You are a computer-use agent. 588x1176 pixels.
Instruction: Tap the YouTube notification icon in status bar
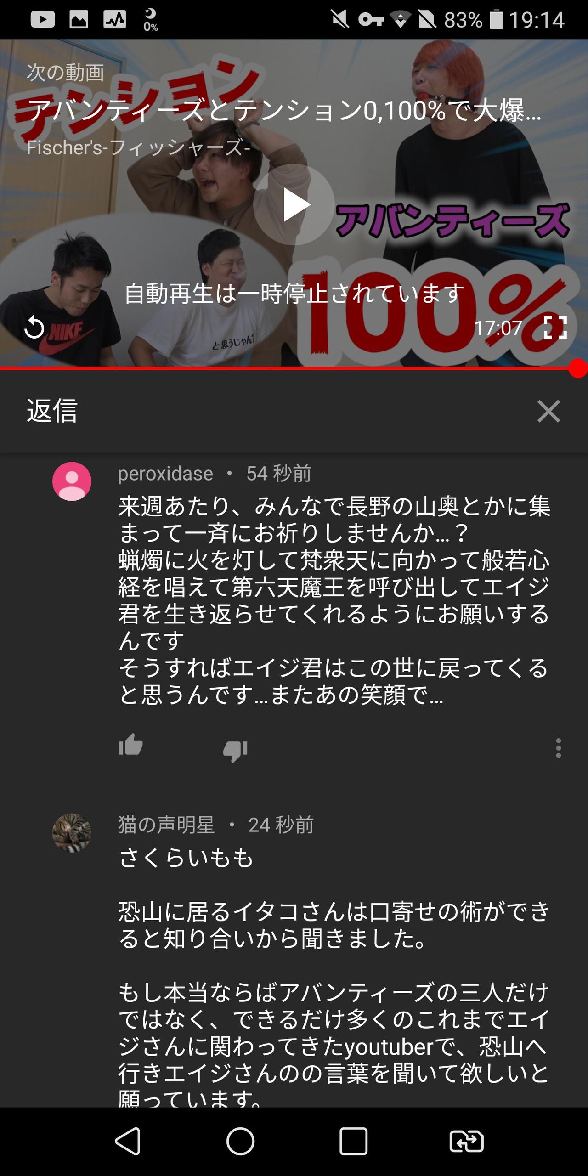point(43,19)
